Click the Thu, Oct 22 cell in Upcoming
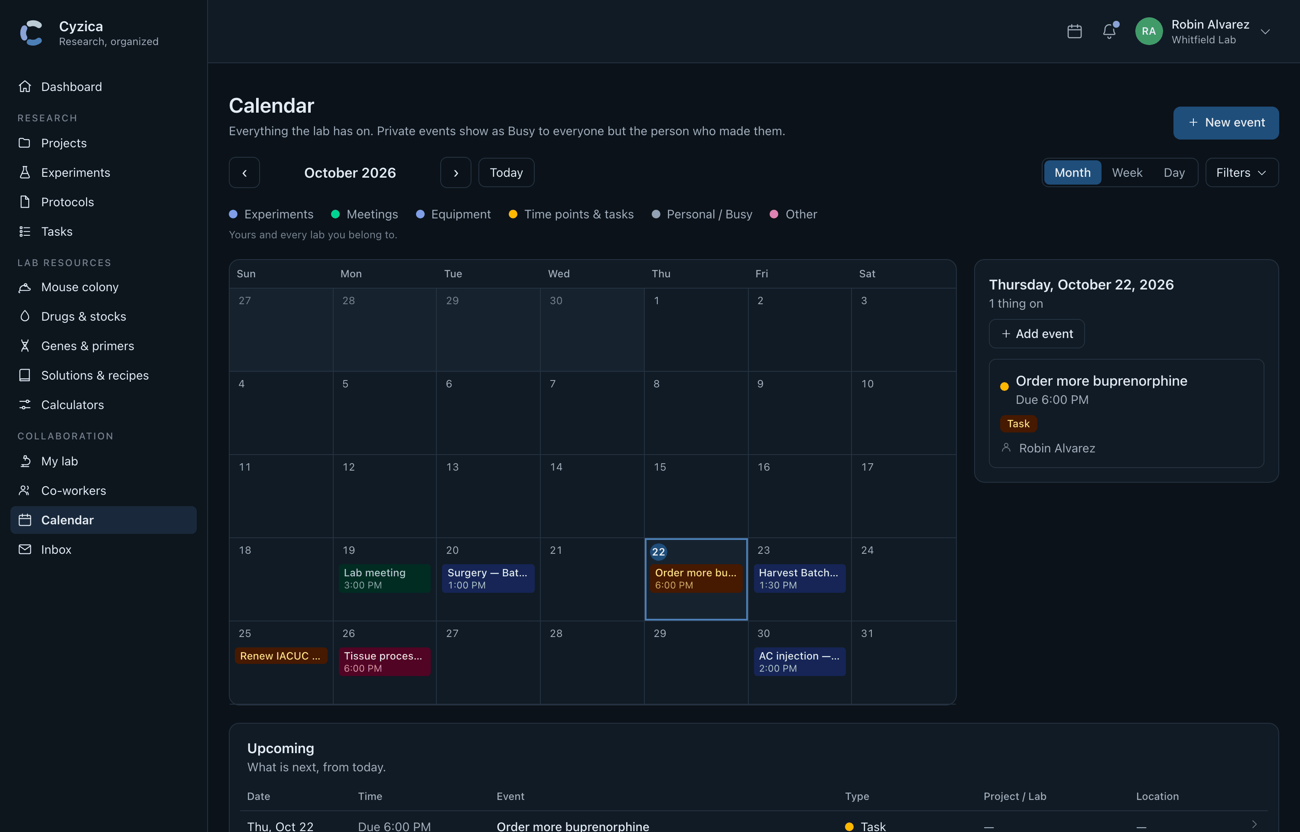This screenshot has width=1300, height=832. tap(280, 826)
